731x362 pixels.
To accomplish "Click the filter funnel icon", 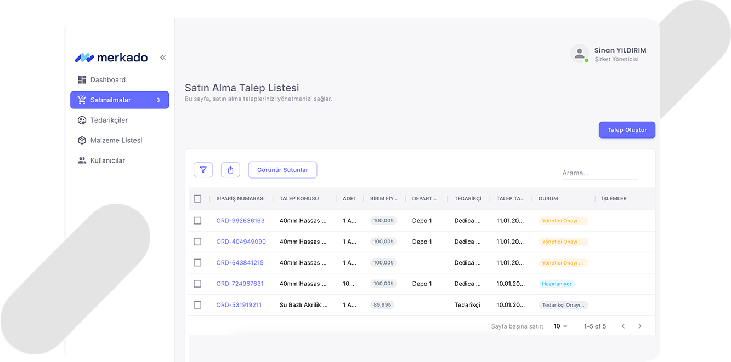I will pos(203,170).
